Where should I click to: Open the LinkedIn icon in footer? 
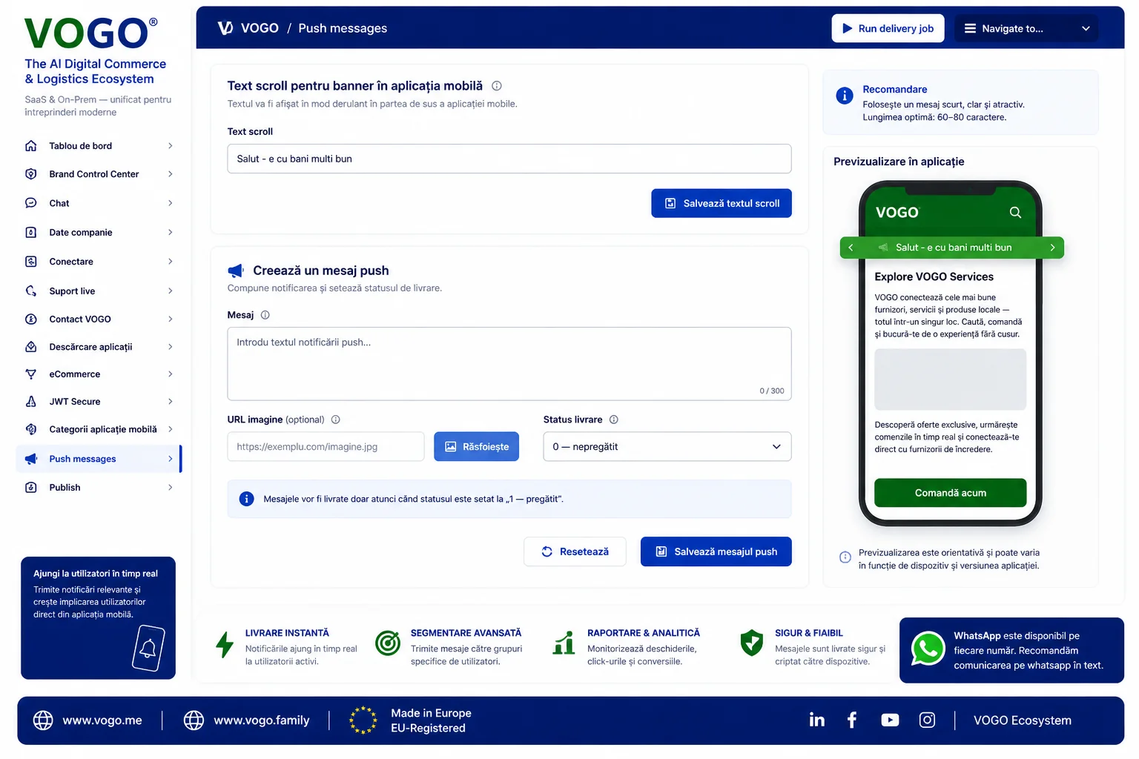[816, 720]
